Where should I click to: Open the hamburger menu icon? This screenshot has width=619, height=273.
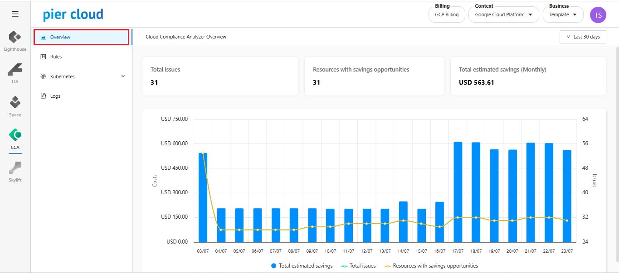pos(15,14)
